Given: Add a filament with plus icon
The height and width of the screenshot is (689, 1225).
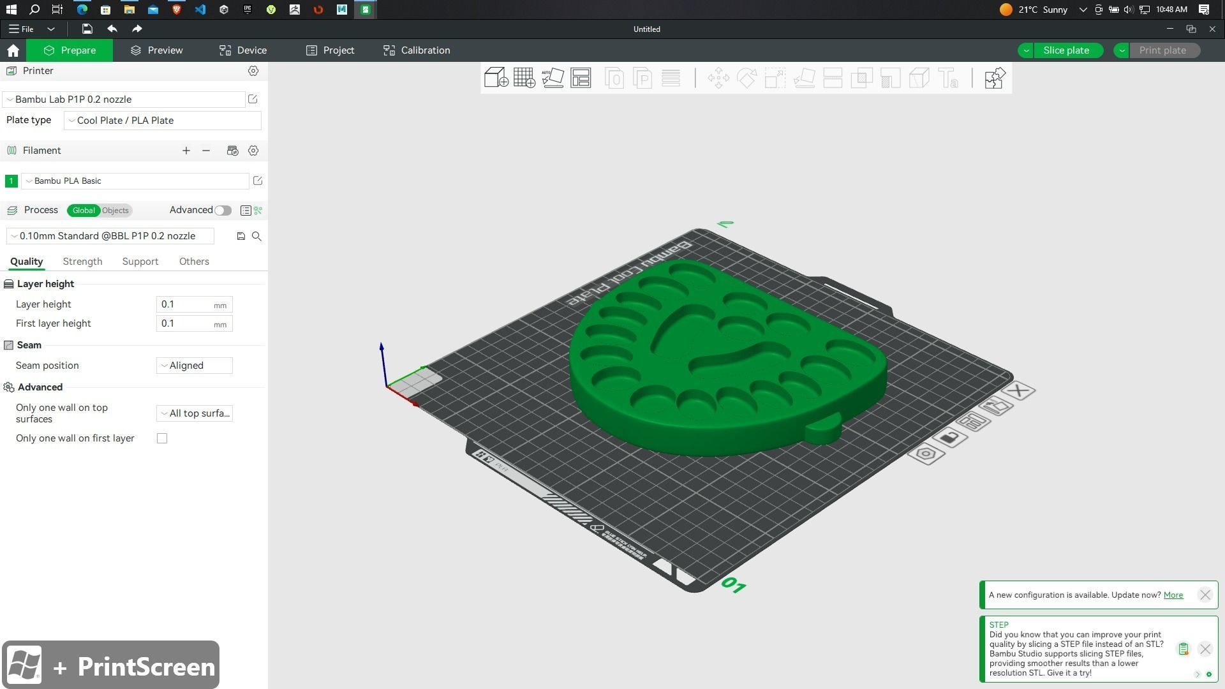Looking at the screenshot, I should 186,151.
